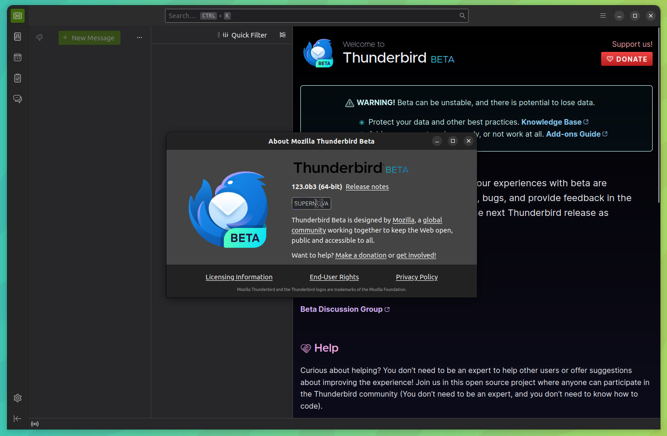This screenshot has width=667, height=436.
Task: Select the Mail space icon
Action: (17, 15)
